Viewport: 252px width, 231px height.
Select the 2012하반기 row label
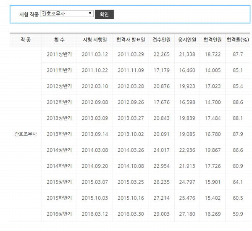pyautogui.click(x=59, y=102)
